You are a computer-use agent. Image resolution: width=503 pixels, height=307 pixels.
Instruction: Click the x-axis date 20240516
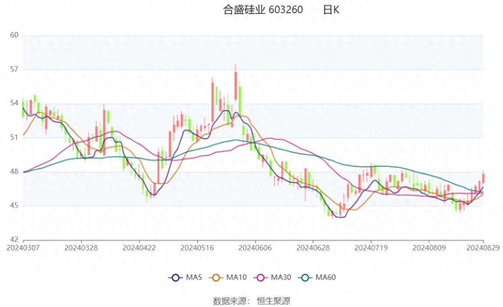tap(197, 248)
